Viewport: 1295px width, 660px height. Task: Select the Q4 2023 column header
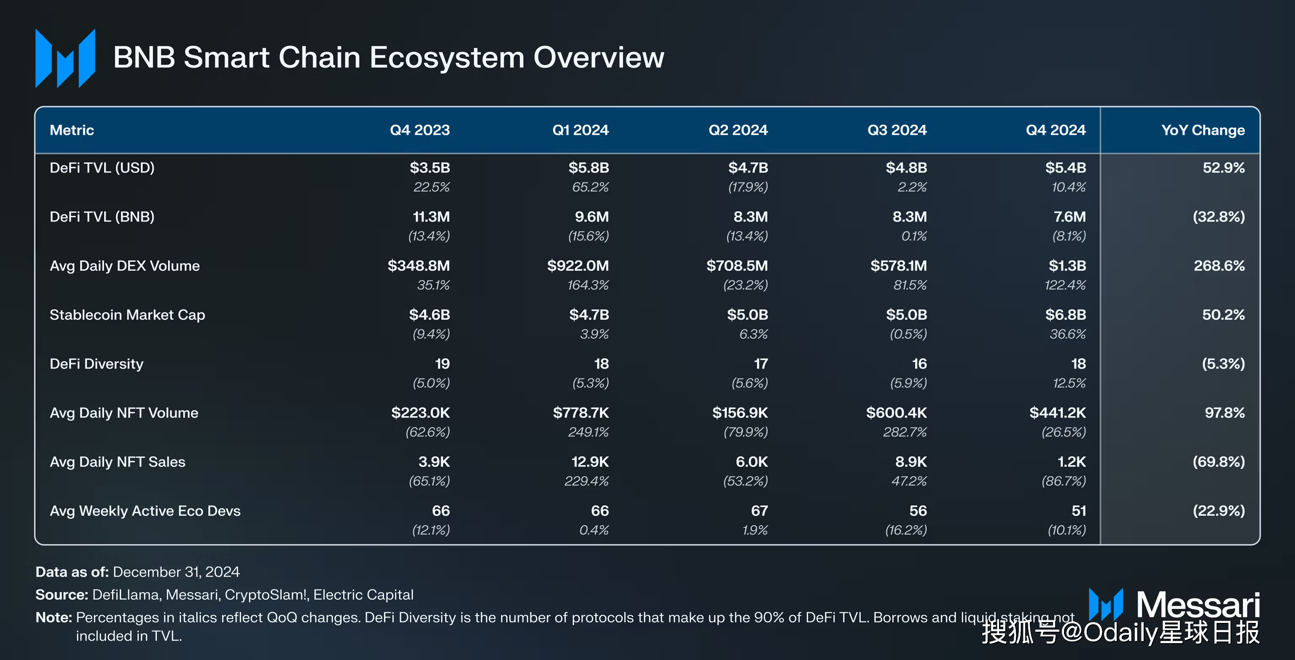(x=420, y=130)
